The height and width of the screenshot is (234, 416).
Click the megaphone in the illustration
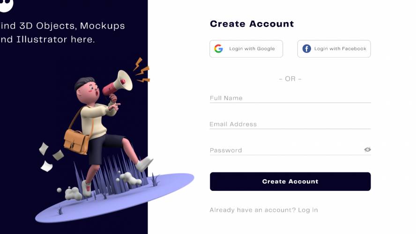coord(118,83)
